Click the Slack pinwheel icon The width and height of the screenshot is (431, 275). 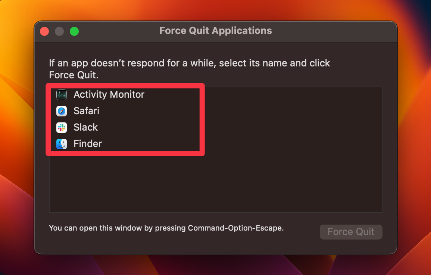(x=61, y=127)
